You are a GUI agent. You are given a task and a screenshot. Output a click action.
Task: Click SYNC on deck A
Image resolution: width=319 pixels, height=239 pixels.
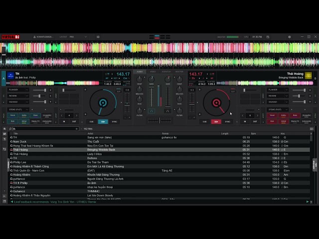[x=114, y=121]
